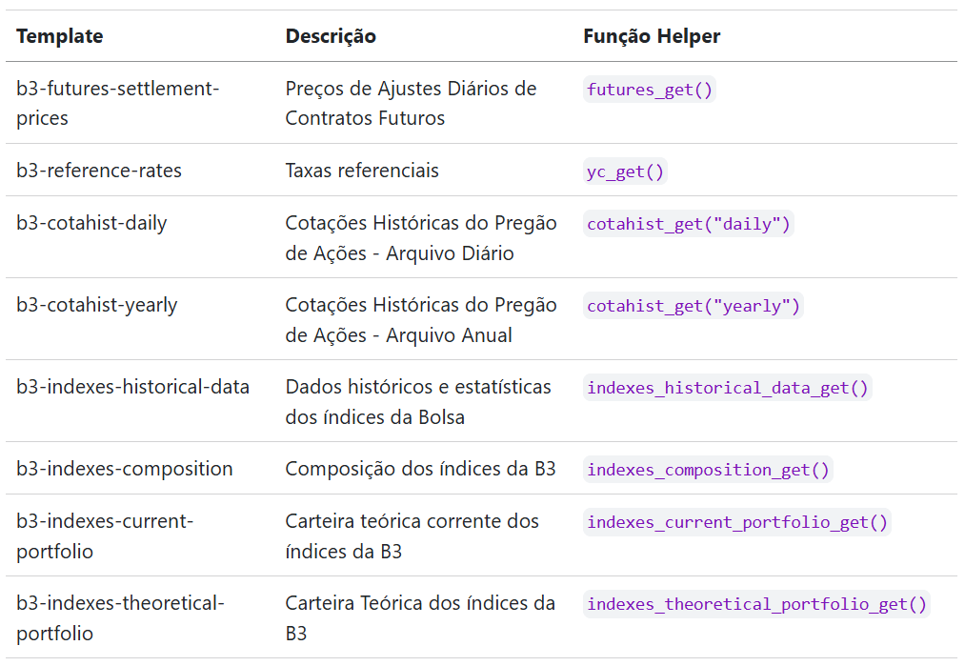Click the Template column header

pyautogui.click(x=60, y=36)
